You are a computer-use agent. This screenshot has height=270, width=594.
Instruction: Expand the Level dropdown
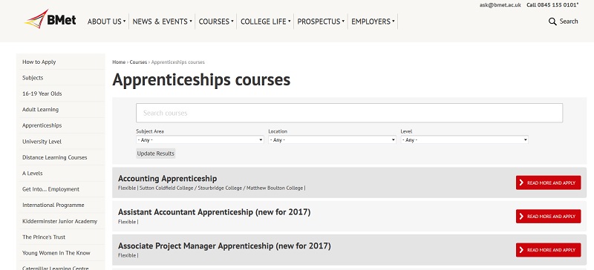click(465, 139)
